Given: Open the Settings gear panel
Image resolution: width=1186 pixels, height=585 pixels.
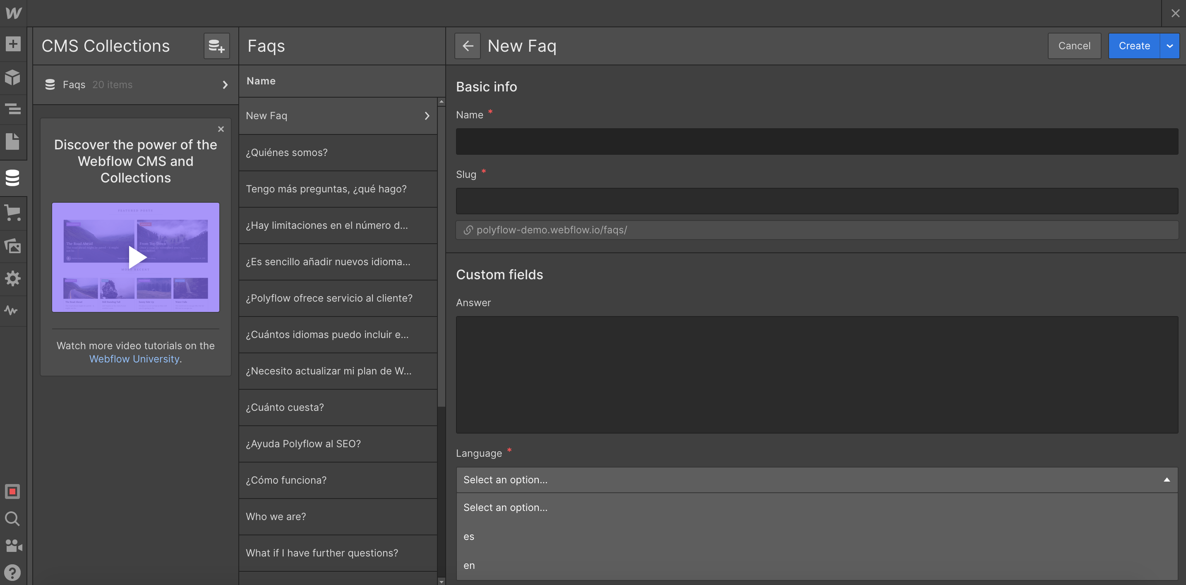Looking at the screenshot, I should (x=13, y=278).
